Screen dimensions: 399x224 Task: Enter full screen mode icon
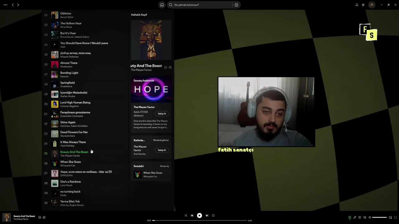[396, 217]
